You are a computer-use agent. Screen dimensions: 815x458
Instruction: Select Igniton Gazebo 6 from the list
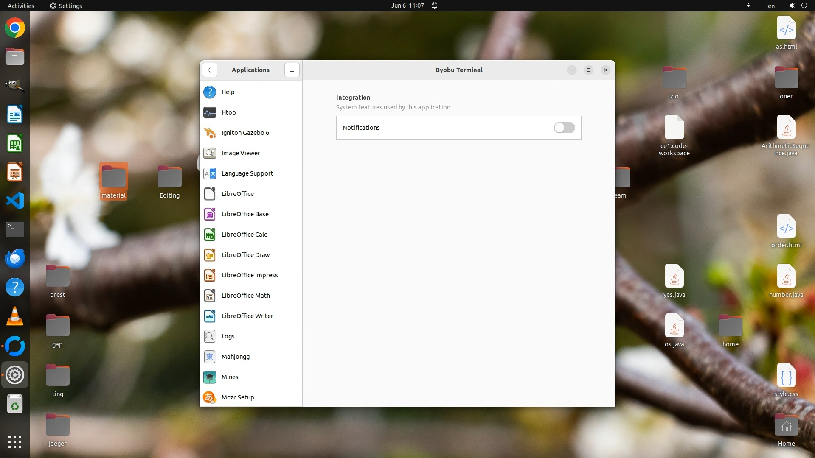pos(245,133)
